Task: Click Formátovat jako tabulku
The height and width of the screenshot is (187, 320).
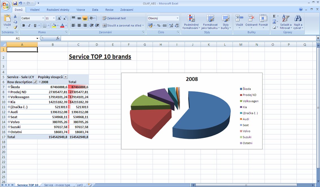Action: click(x=211, y=22)
